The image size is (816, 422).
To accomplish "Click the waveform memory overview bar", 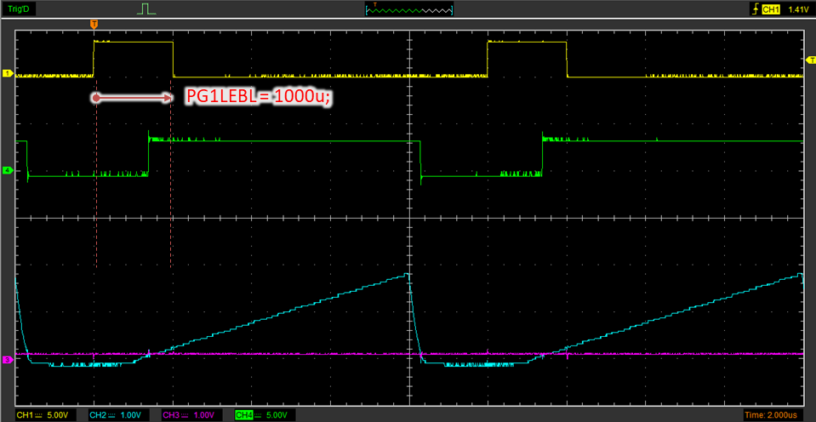I will click(x=408, y=9).
